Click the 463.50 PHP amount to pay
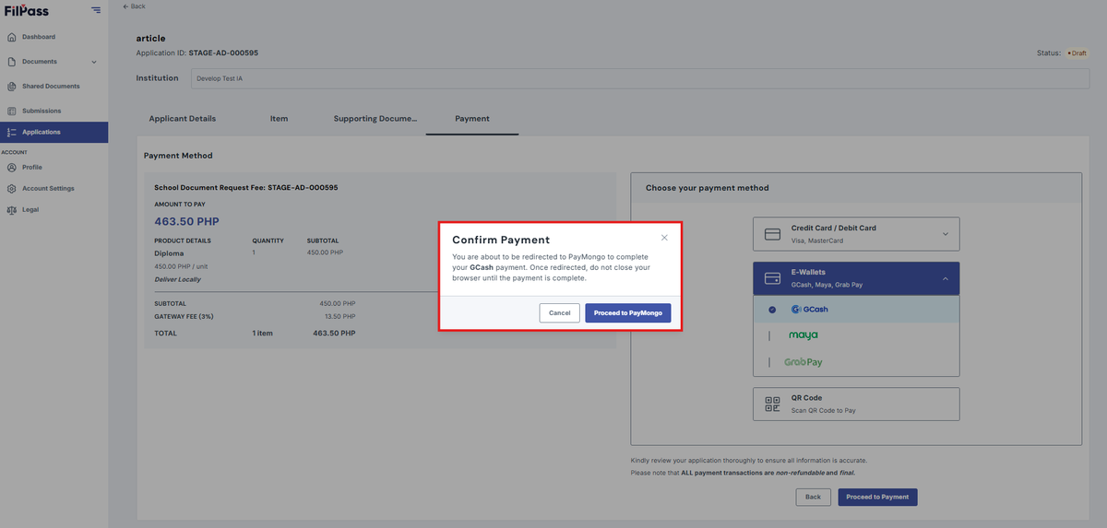This screenshot has height=528, width=1107. point(186,222)
